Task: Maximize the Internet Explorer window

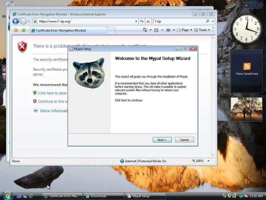Action: click(203, 14)
